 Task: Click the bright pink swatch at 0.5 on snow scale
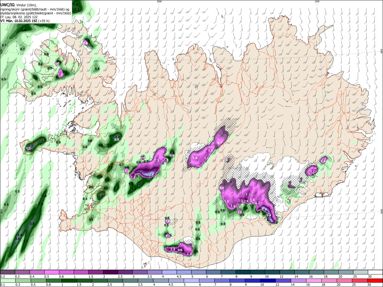coord(51,272)
